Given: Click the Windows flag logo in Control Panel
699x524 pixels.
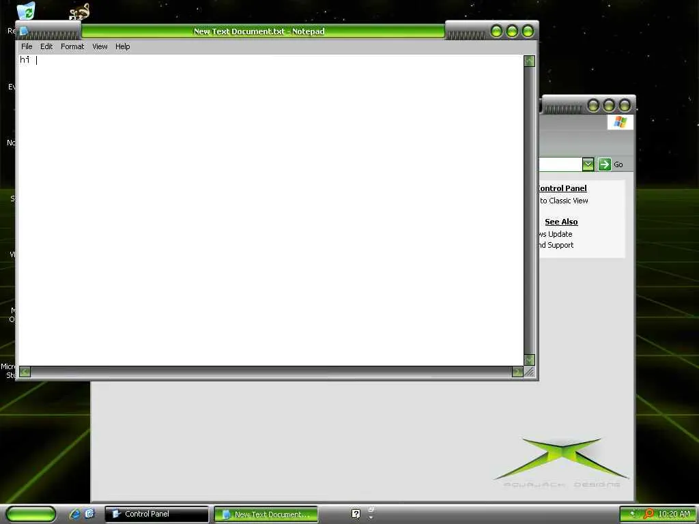Looking at the screenshot, I should tap(620, 122).
